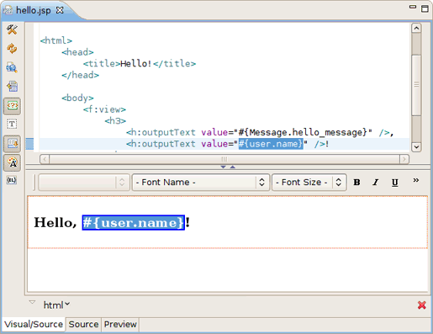433x334 pixels.
Task: Click the horizontal scrollbar in source pane
Action: point(224,159)
